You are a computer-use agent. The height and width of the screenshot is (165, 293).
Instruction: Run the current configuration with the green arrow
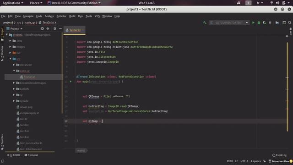click(253, 22)
